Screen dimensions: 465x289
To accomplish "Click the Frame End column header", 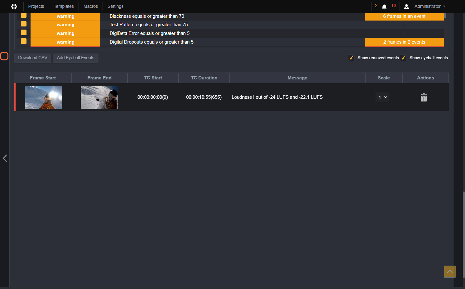I will pyautogui.click(x=99, y=78).
